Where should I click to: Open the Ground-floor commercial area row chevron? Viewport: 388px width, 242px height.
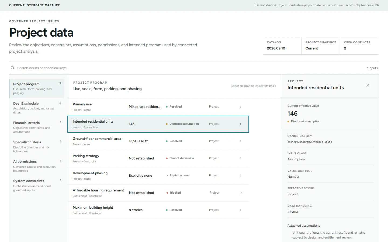click(x=241, y=141)
